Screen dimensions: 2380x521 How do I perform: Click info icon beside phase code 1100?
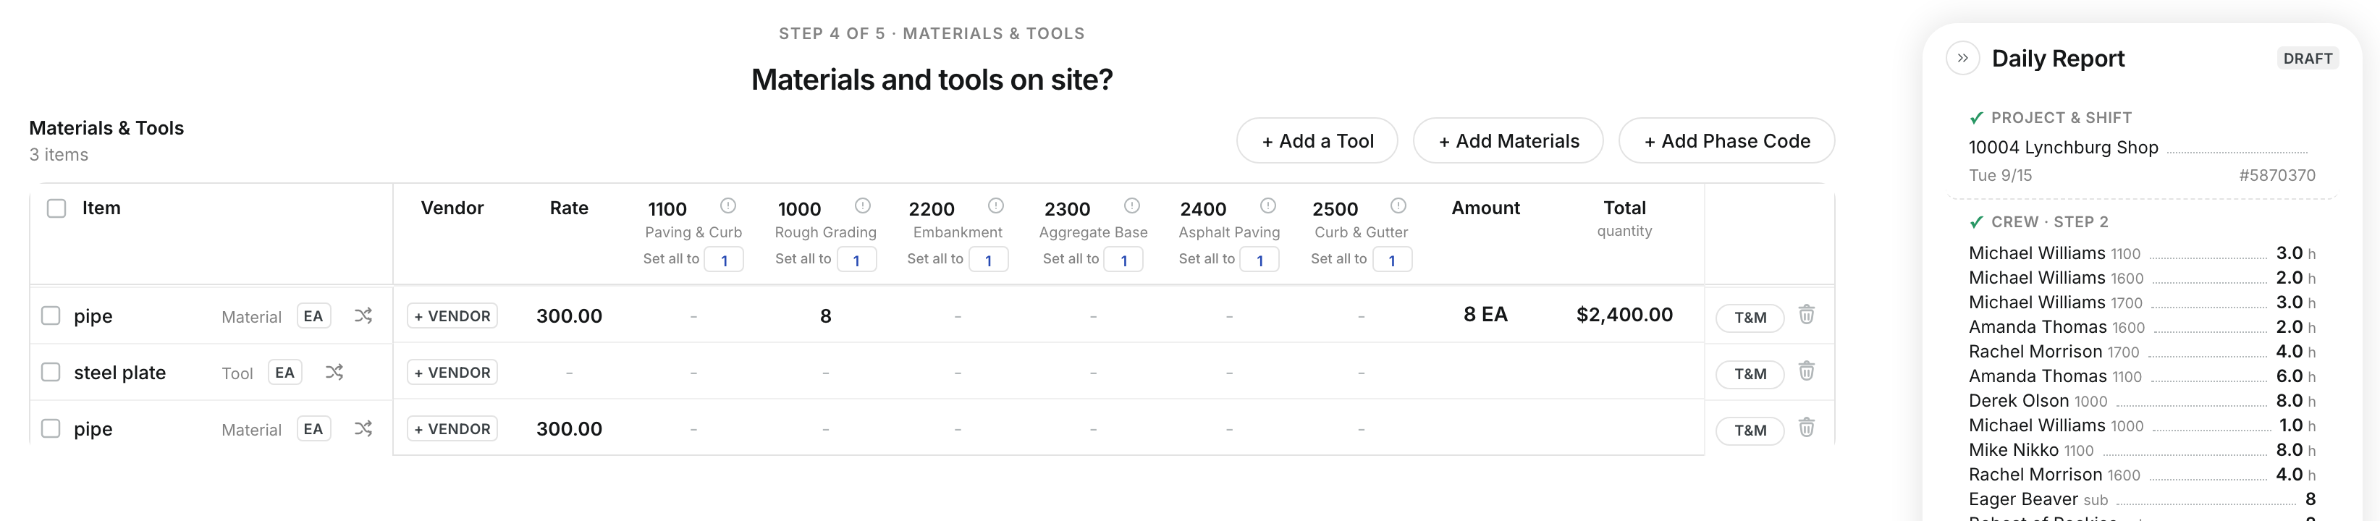point(728,205)
